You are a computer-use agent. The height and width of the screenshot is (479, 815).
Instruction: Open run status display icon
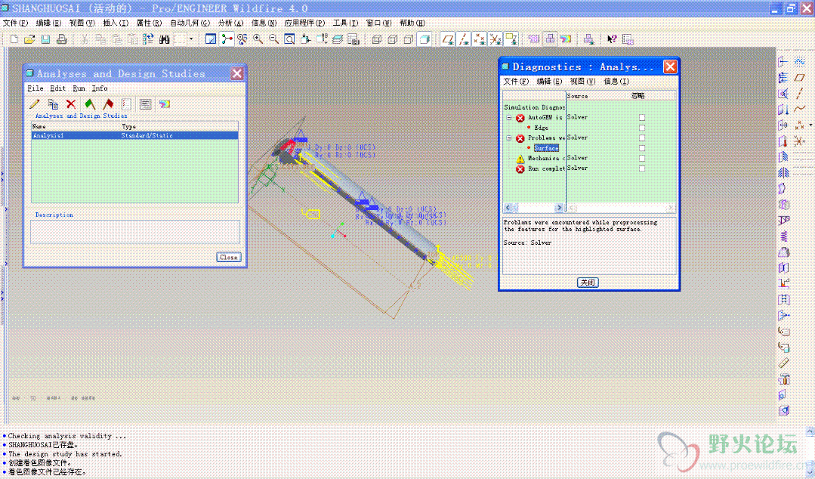(146, 104)
